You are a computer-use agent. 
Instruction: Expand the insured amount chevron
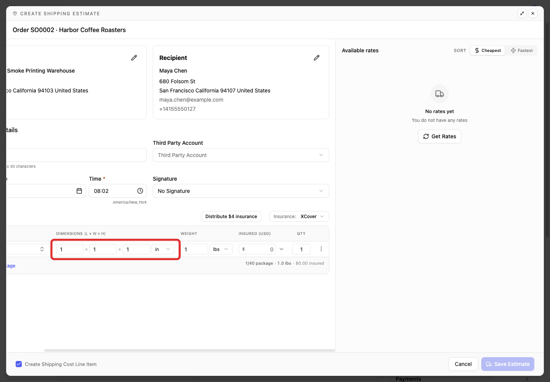click(x=281, y=249)
